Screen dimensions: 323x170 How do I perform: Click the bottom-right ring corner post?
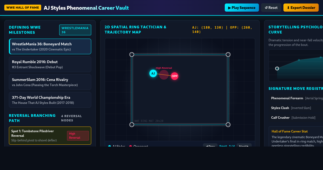click(228, 125)
